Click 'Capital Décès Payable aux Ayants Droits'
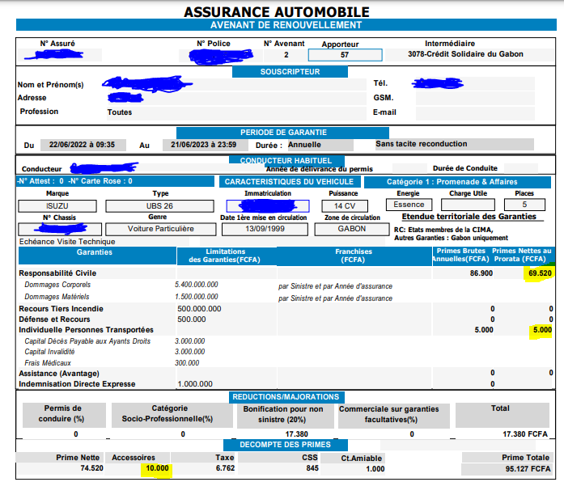This screenshot has height=482, width=564. tap(87, 341)
